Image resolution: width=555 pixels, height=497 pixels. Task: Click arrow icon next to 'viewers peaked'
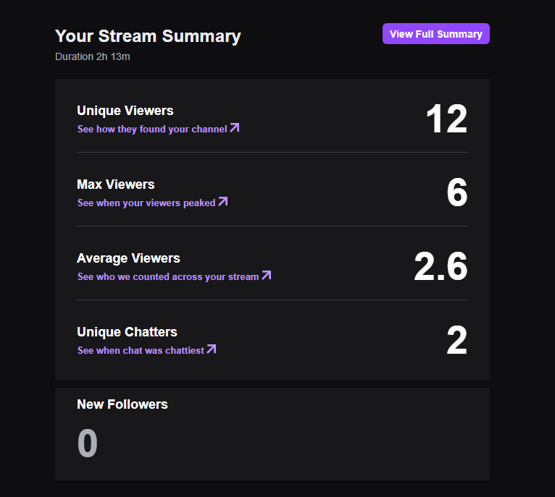tap(222, 202)
